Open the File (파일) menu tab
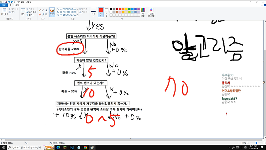The image size is (266, 150). [4, 5]
